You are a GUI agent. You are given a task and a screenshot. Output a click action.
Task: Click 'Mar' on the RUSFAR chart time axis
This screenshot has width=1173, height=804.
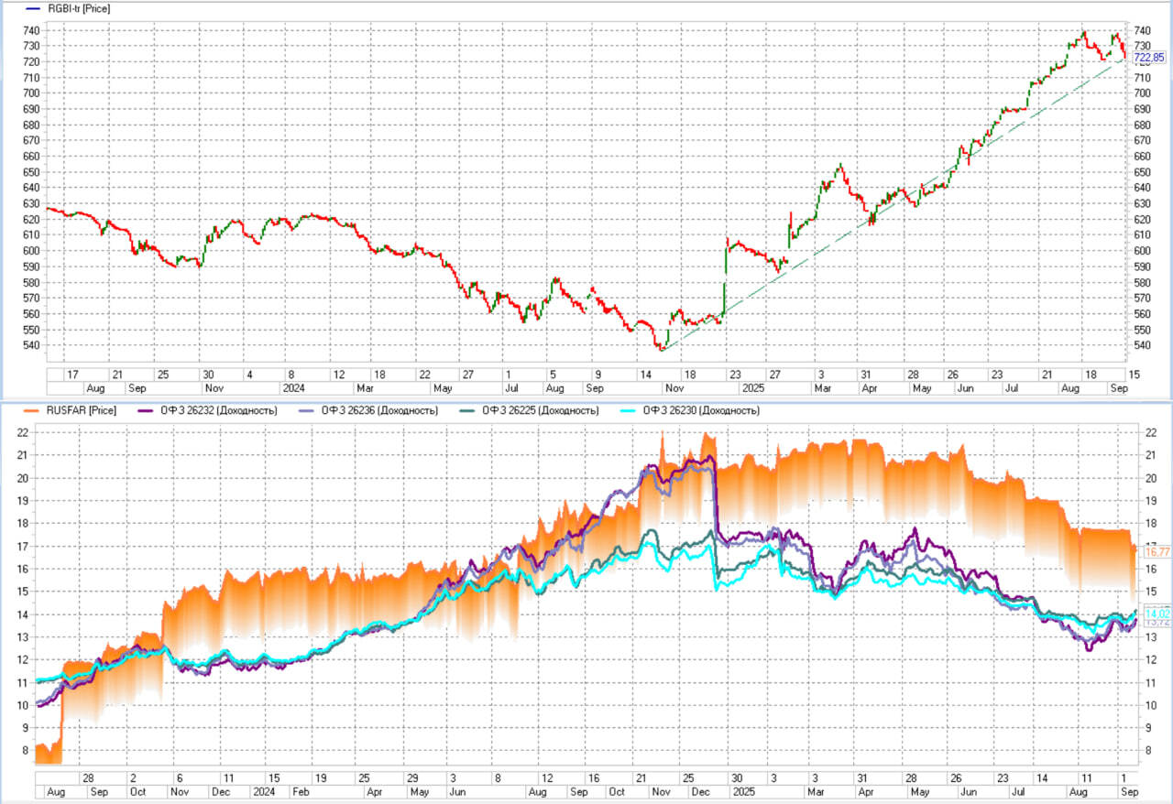coord(816,790)
